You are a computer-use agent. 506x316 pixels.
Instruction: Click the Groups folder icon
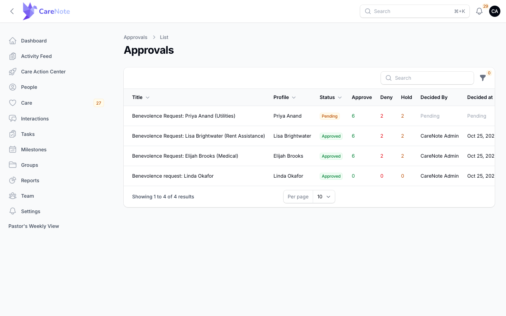click(13, 165)
